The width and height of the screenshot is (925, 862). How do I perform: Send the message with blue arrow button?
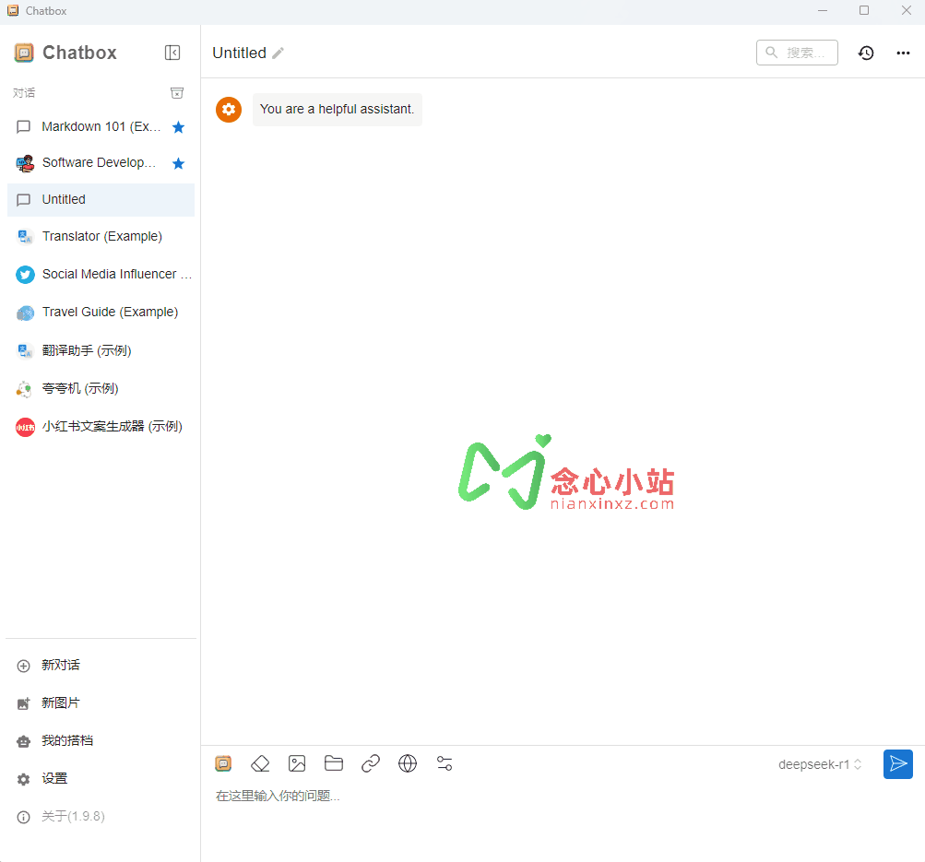pyautogui.click(x=898, y=764)
